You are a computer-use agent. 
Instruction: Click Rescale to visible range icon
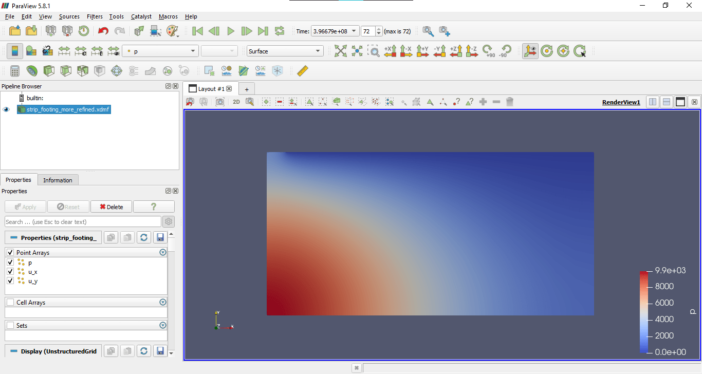[114, 51]
